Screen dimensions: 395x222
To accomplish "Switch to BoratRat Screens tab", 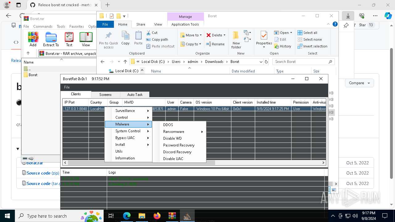I will pyautogui.click(x=105, y=95).
